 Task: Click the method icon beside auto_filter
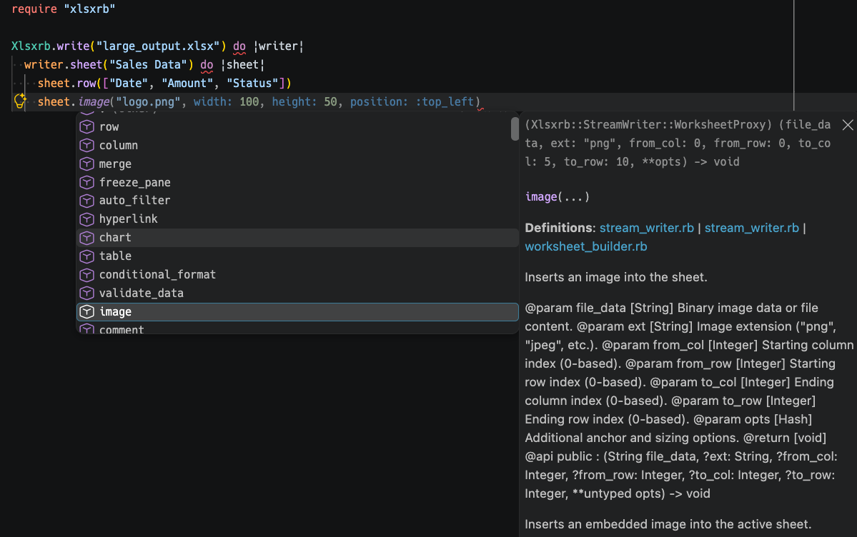pos(87,201)
